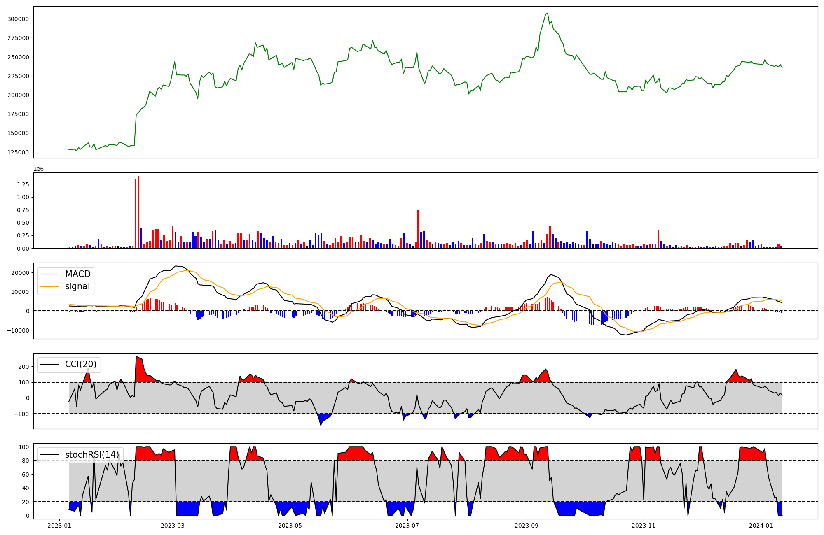This screenshot has height=535, width=824.
Task: Click the 80 tick on the stochRSI axis
Action: [x=25, y=461]
